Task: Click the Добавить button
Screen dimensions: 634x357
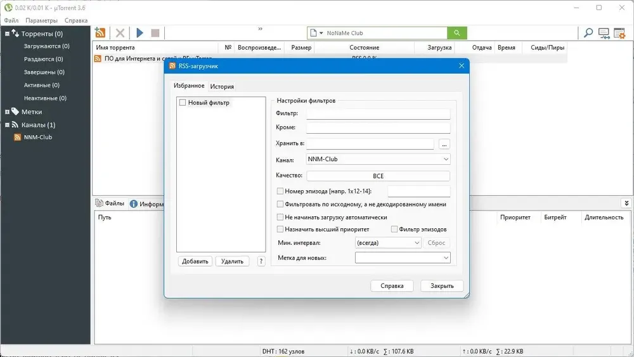Action: click(195, 261)
